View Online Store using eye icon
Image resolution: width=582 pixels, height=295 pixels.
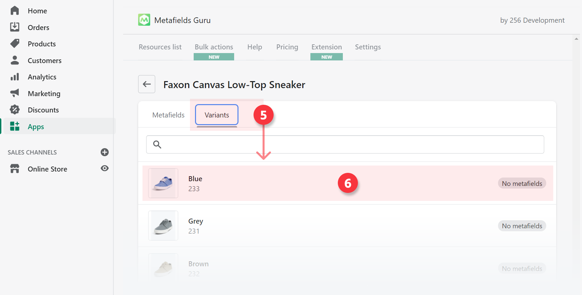coord(105,169)
